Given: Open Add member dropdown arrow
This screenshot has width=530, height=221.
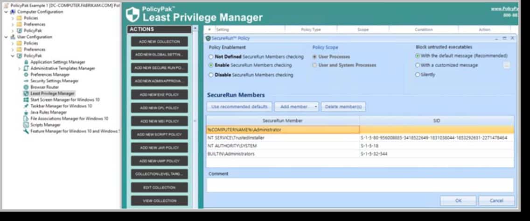Looking at the screenshot, I should pyautogui.click(x=316, y=107).
